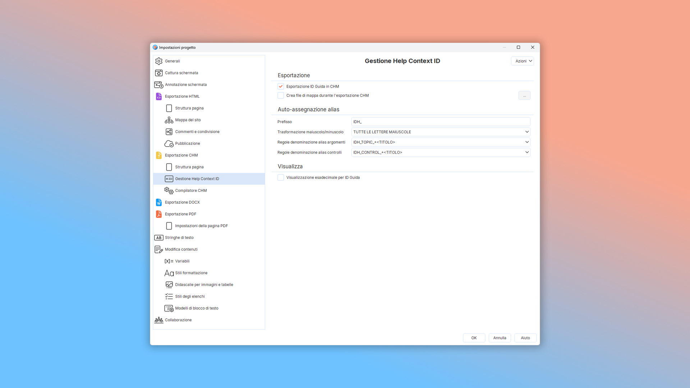The image size is (690, 388).
Task: Click the Stili formattazione Aa icon
Action: click(169, 273)
